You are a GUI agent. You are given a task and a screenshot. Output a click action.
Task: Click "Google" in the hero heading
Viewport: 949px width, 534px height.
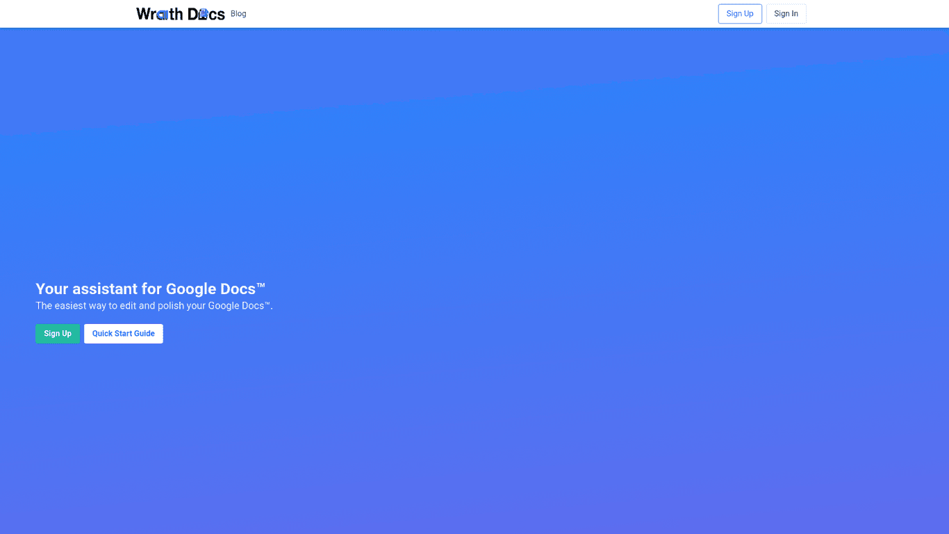(190, 289)
